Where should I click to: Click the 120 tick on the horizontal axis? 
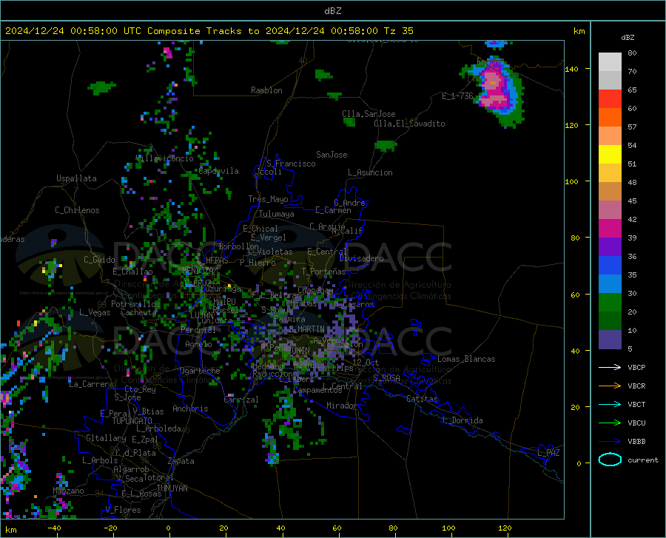505,528
